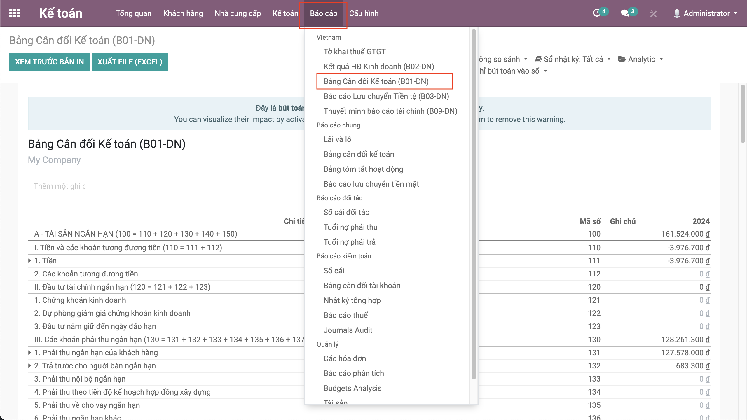Expand '2. Trả trước cho người bán ngắn hạn'
747x420 pixels.
tap(29, 366)
